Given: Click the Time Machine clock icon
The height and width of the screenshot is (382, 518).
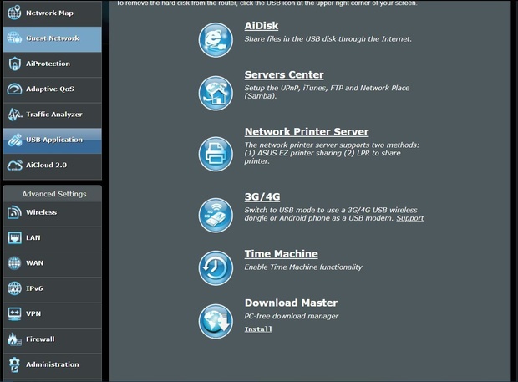Looking at the screenshot, I should click(x=216, y=268).
